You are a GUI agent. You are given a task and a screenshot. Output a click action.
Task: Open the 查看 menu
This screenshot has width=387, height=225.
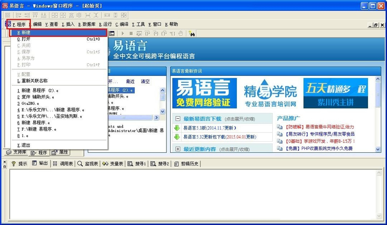pos(51,24)
